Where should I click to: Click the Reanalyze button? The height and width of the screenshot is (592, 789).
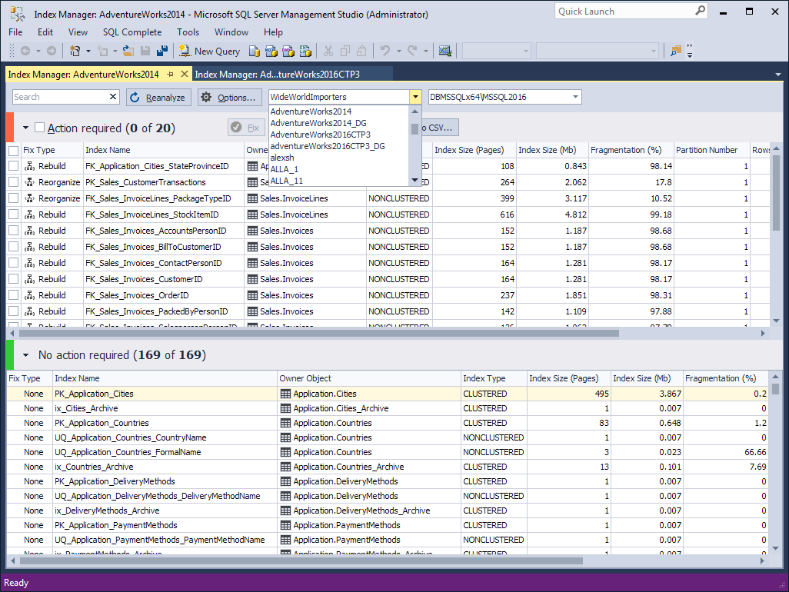tap(158, 97)
